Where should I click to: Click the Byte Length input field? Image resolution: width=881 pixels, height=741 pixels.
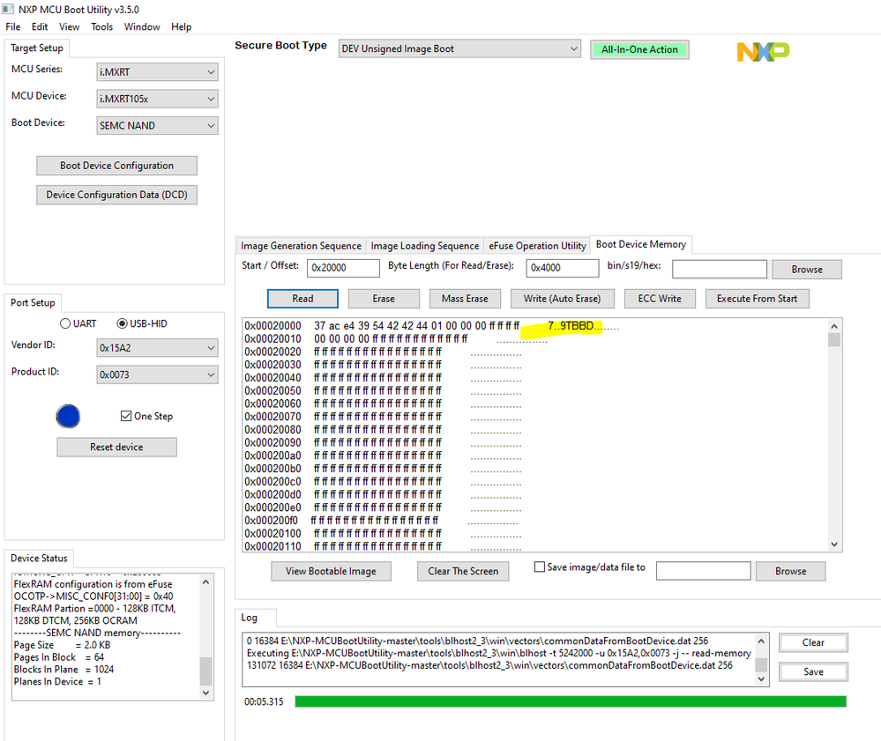[563, 269]
